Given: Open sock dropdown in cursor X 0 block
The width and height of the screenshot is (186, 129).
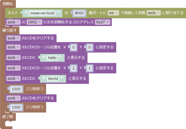Looking at the screenshot, I should pyautogui.click(x=13, y=47).
